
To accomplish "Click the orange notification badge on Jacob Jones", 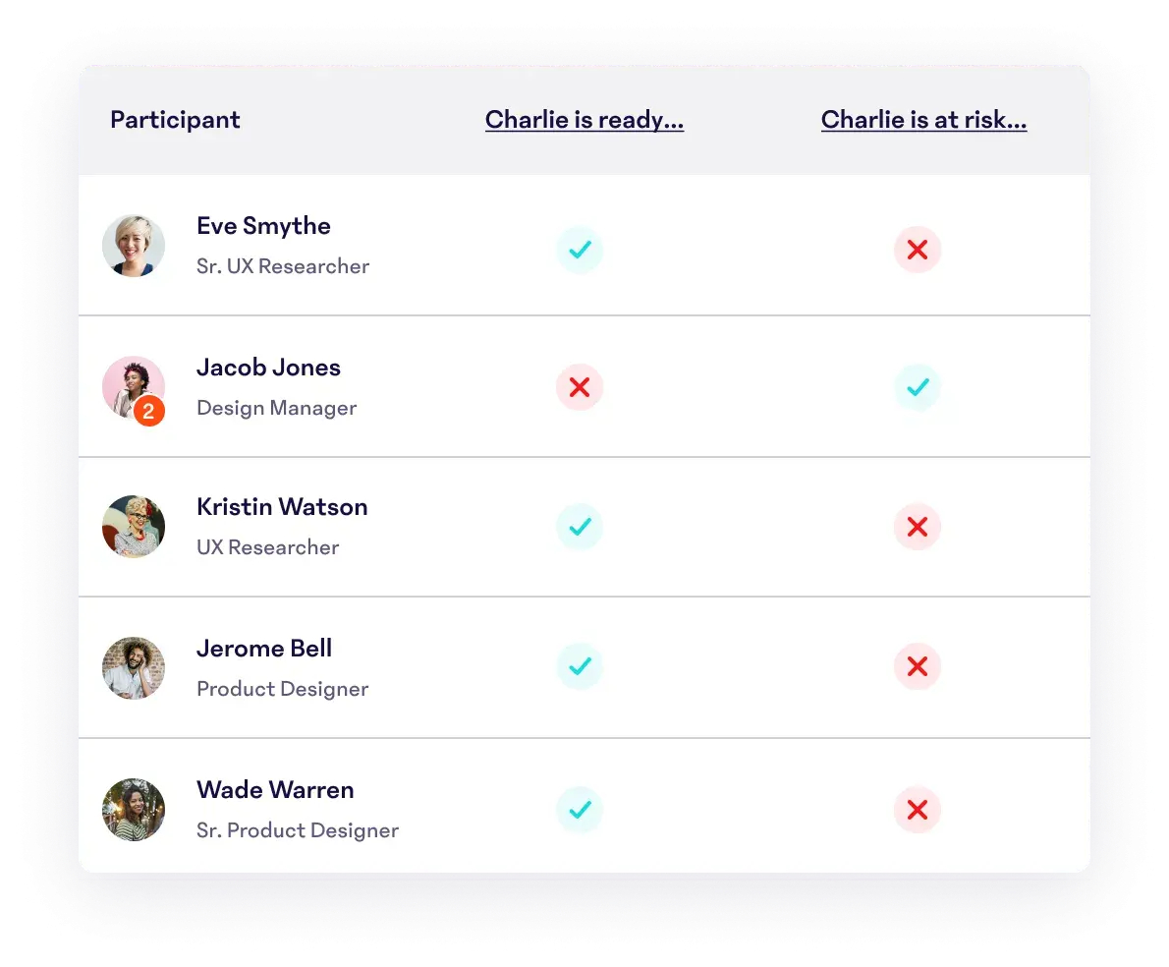I will 148,412.
